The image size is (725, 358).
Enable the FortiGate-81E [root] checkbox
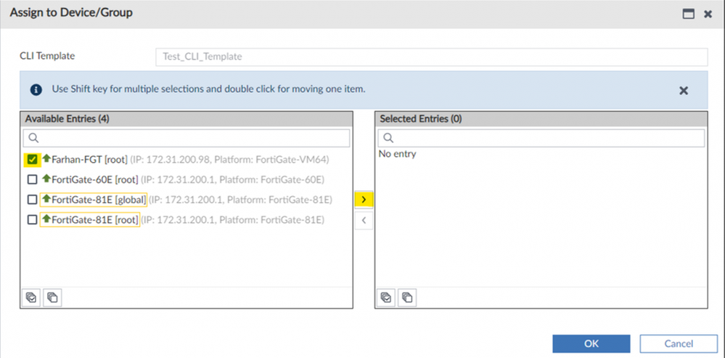32,220
